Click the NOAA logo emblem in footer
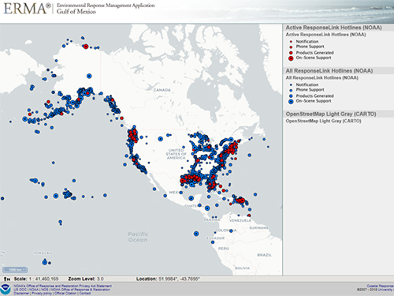The height and width of the screenshot is (296, 394). pyautogui.click(x=6, y=289)
